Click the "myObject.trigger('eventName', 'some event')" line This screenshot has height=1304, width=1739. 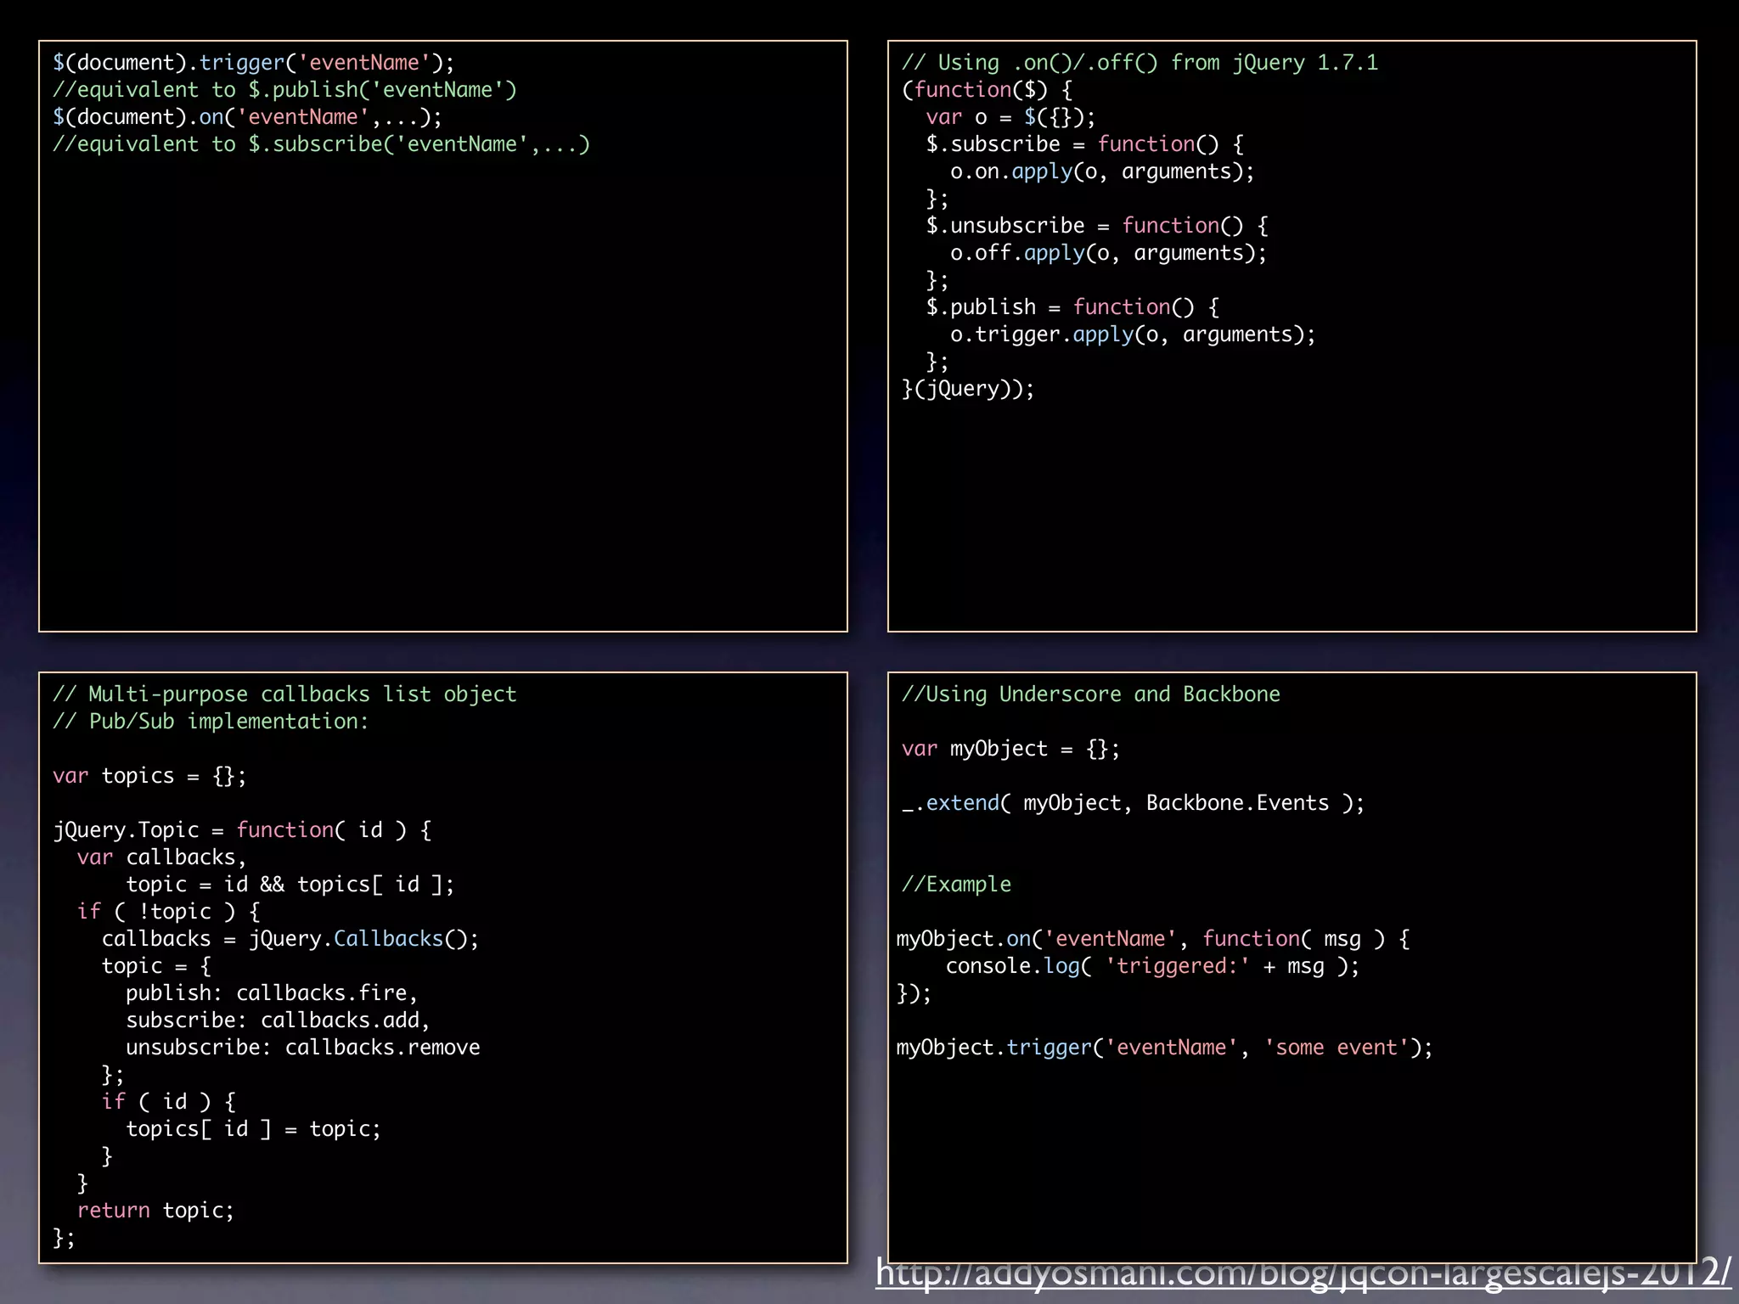[x=1164, y=1048]
